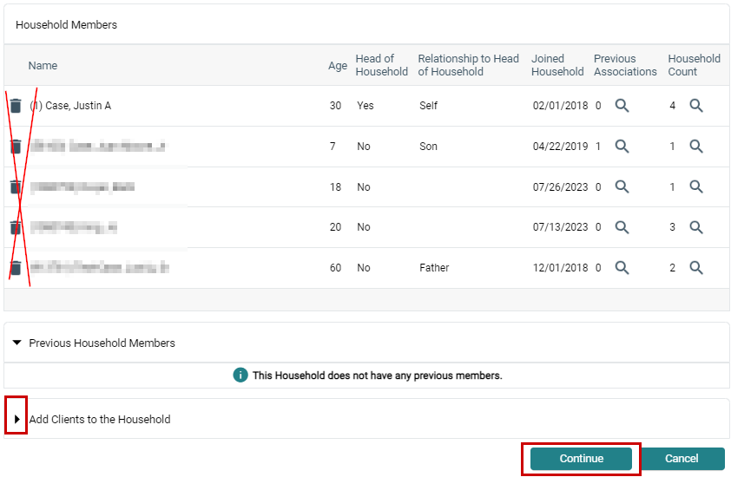Click joined date 07/26/2023
The height and width of the screenshot is (477, 731).
[560, 186]
